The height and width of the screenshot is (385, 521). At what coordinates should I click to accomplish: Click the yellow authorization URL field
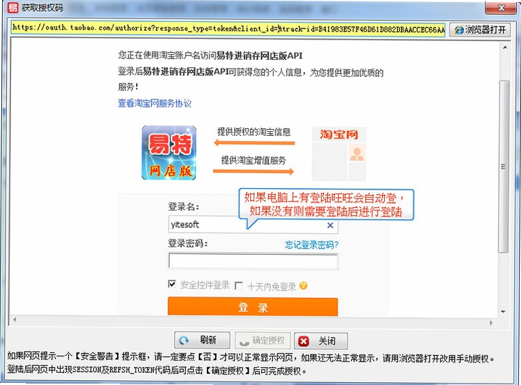228,29
